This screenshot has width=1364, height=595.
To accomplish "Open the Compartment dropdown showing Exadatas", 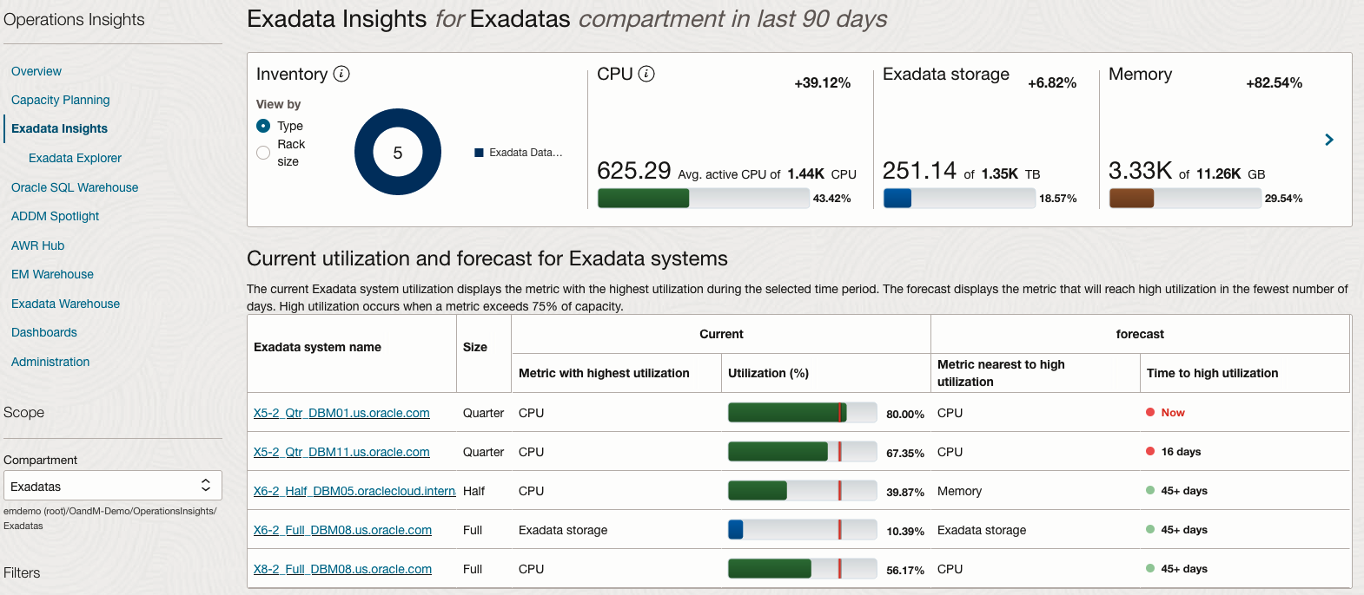I will (x=112, y=486).
